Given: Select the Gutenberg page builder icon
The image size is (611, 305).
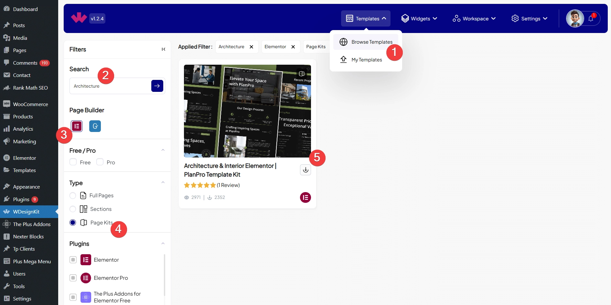Looking at the screenshot, I should [95, 126].
